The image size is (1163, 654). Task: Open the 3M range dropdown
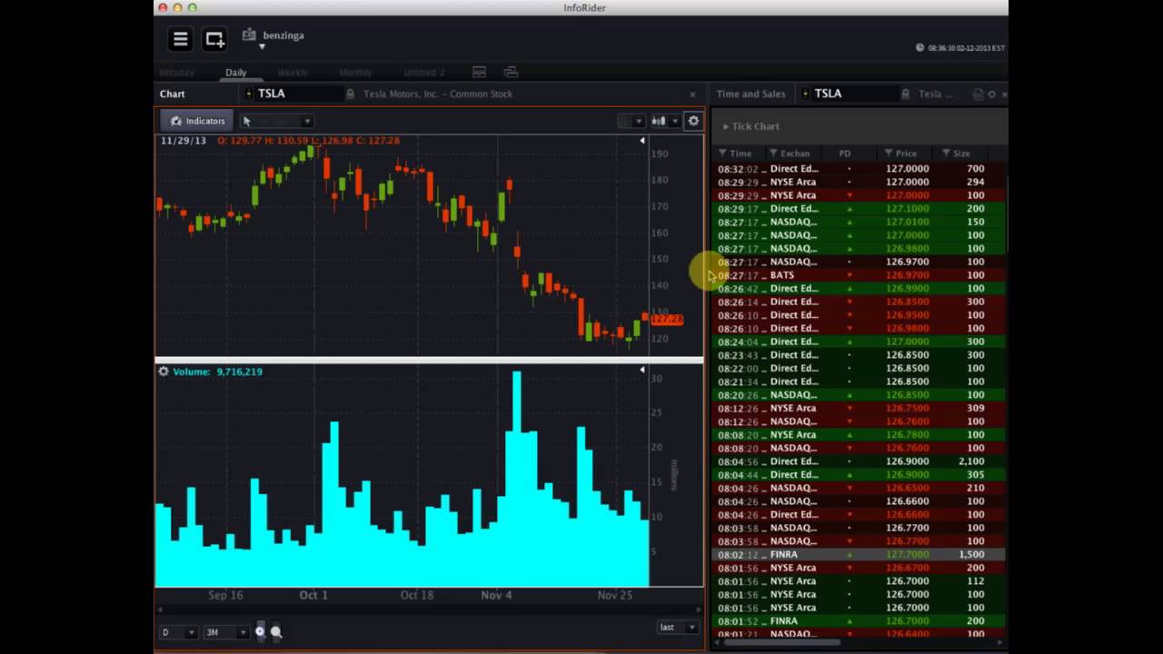(x=226, y=632)
